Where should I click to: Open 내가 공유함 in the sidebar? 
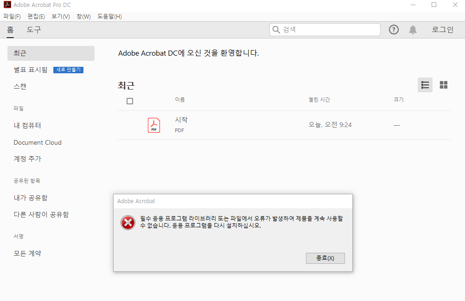click(x=31, y=198)
